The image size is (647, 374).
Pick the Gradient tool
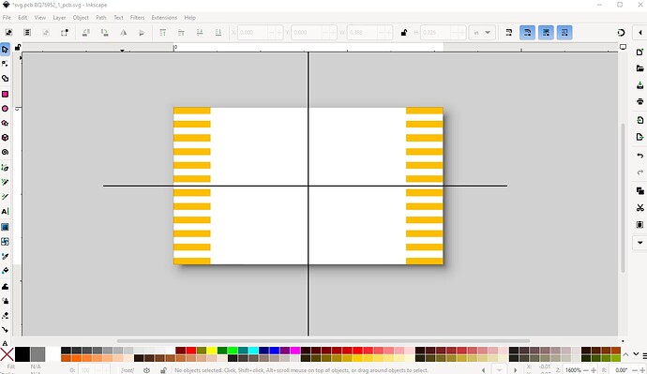pyautogui.click(x=5, y=227)
